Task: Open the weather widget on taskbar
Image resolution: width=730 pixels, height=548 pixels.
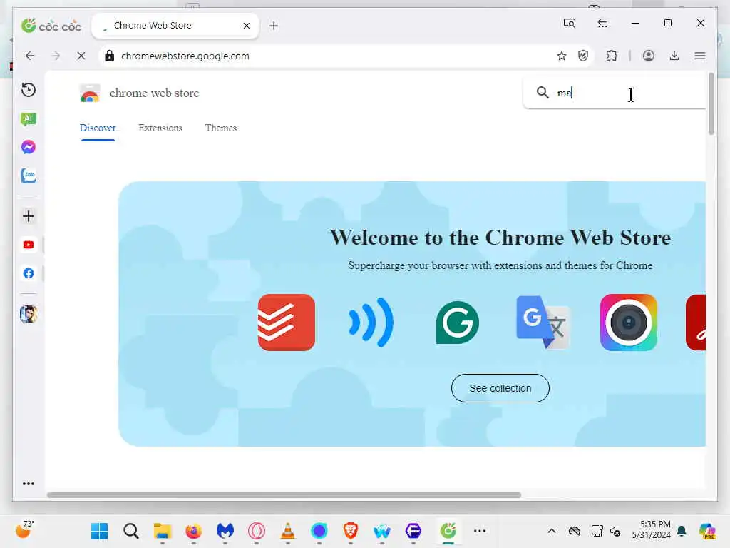Action: click(x=25, y=529)
